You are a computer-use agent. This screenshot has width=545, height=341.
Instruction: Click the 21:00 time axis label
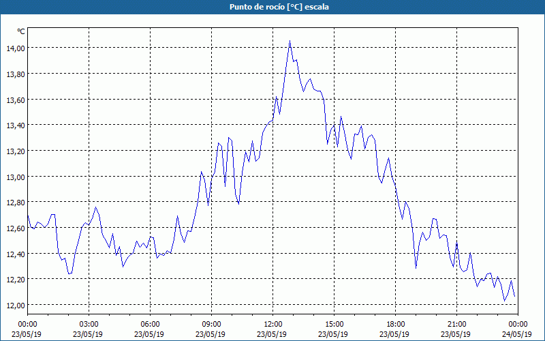(456, 325)
